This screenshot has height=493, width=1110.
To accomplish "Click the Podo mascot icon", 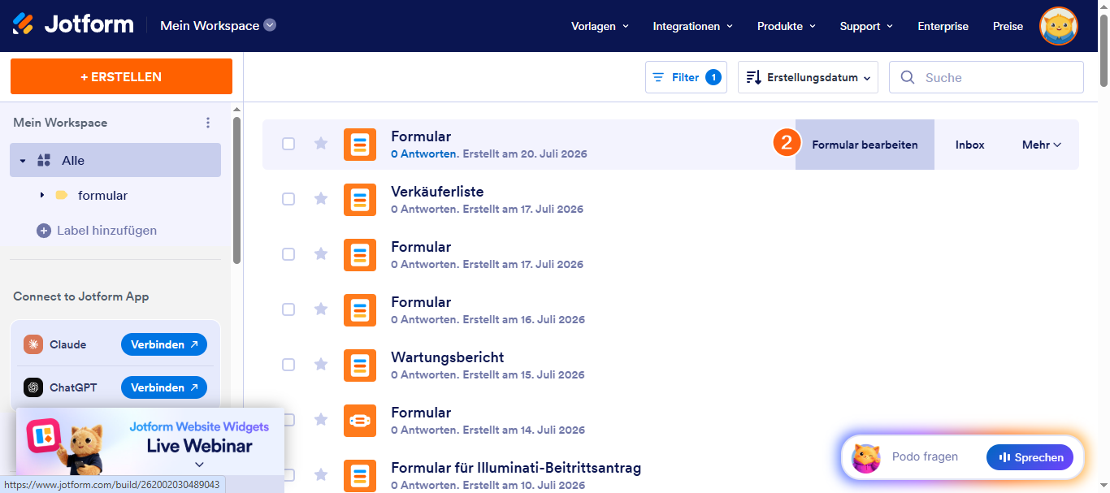I will [x=866, y=458].
